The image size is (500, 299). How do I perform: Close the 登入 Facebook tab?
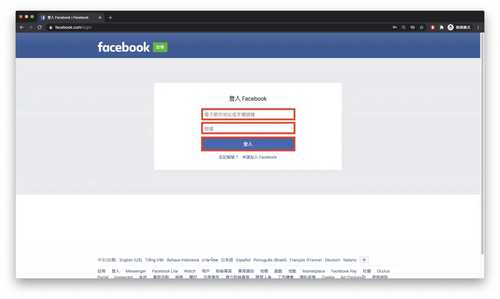100,18
